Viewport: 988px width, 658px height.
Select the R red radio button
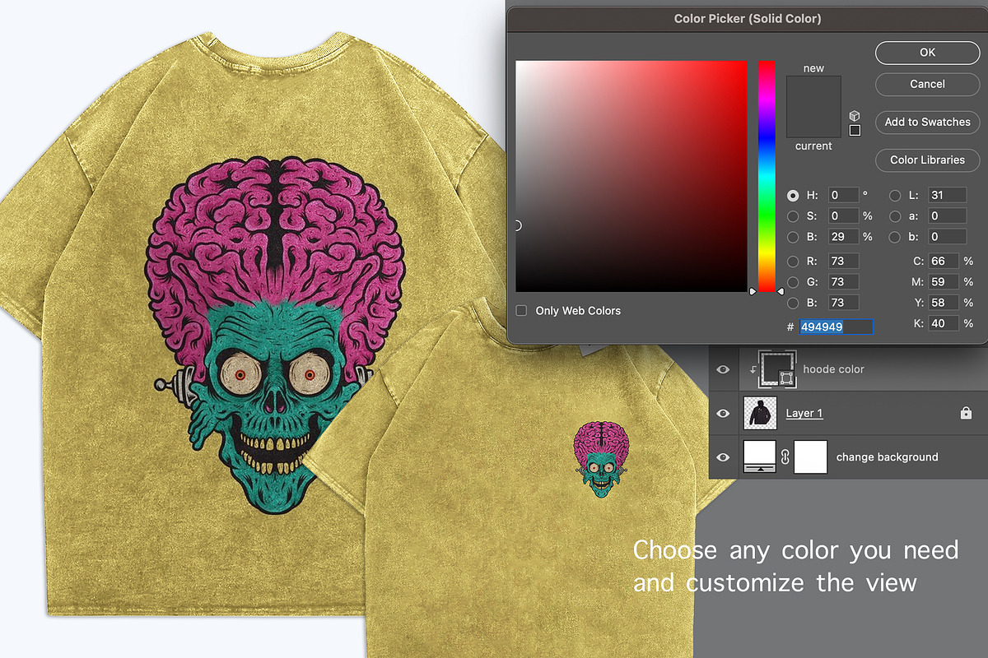coord(793,262)
